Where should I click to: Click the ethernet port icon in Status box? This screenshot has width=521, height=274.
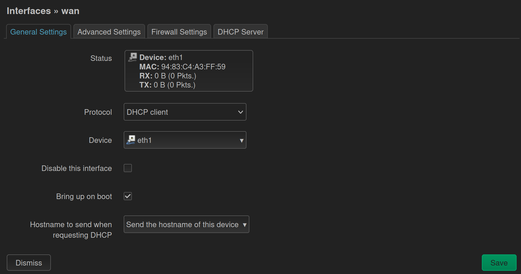[x=133, y=57]
